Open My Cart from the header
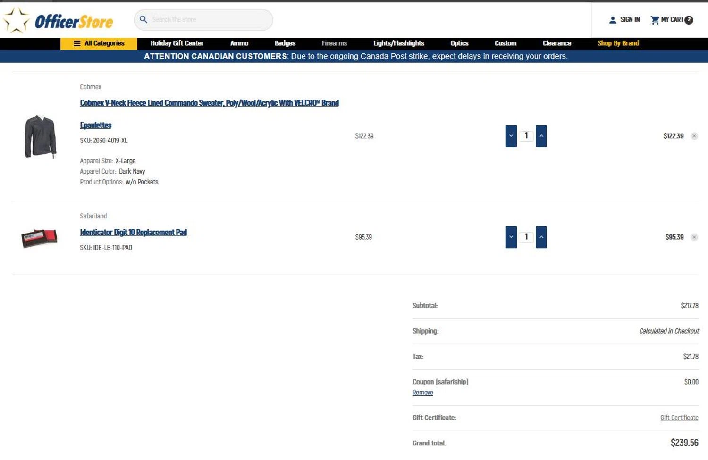Viewport: 708px width, 460px height. pos(672,20)
